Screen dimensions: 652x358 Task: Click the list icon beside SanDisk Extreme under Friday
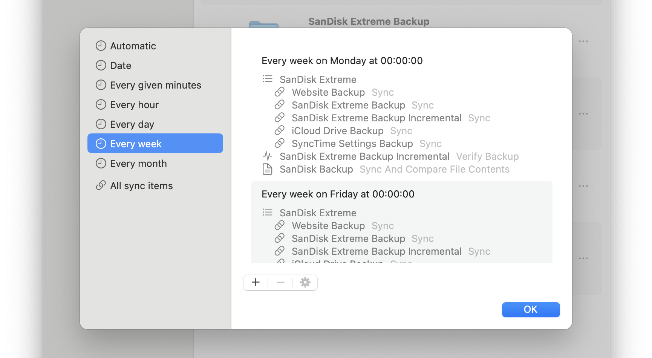267,213
